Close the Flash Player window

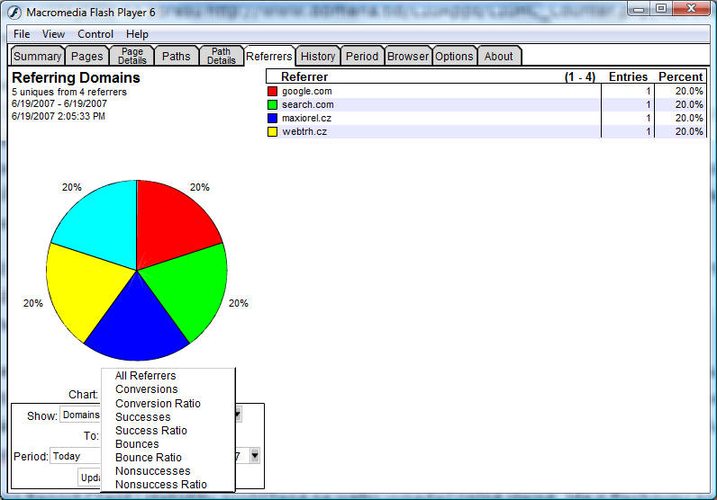[692, 9]
